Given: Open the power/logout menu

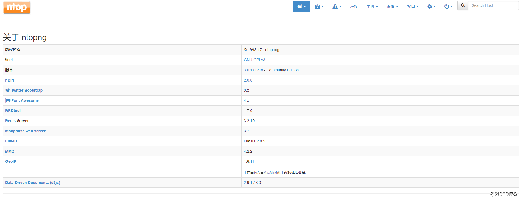Looking at the screenshot, I should click(x=448, y=6).
